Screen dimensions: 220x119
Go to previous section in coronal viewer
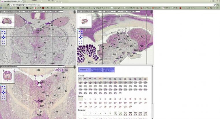point(2,31)
